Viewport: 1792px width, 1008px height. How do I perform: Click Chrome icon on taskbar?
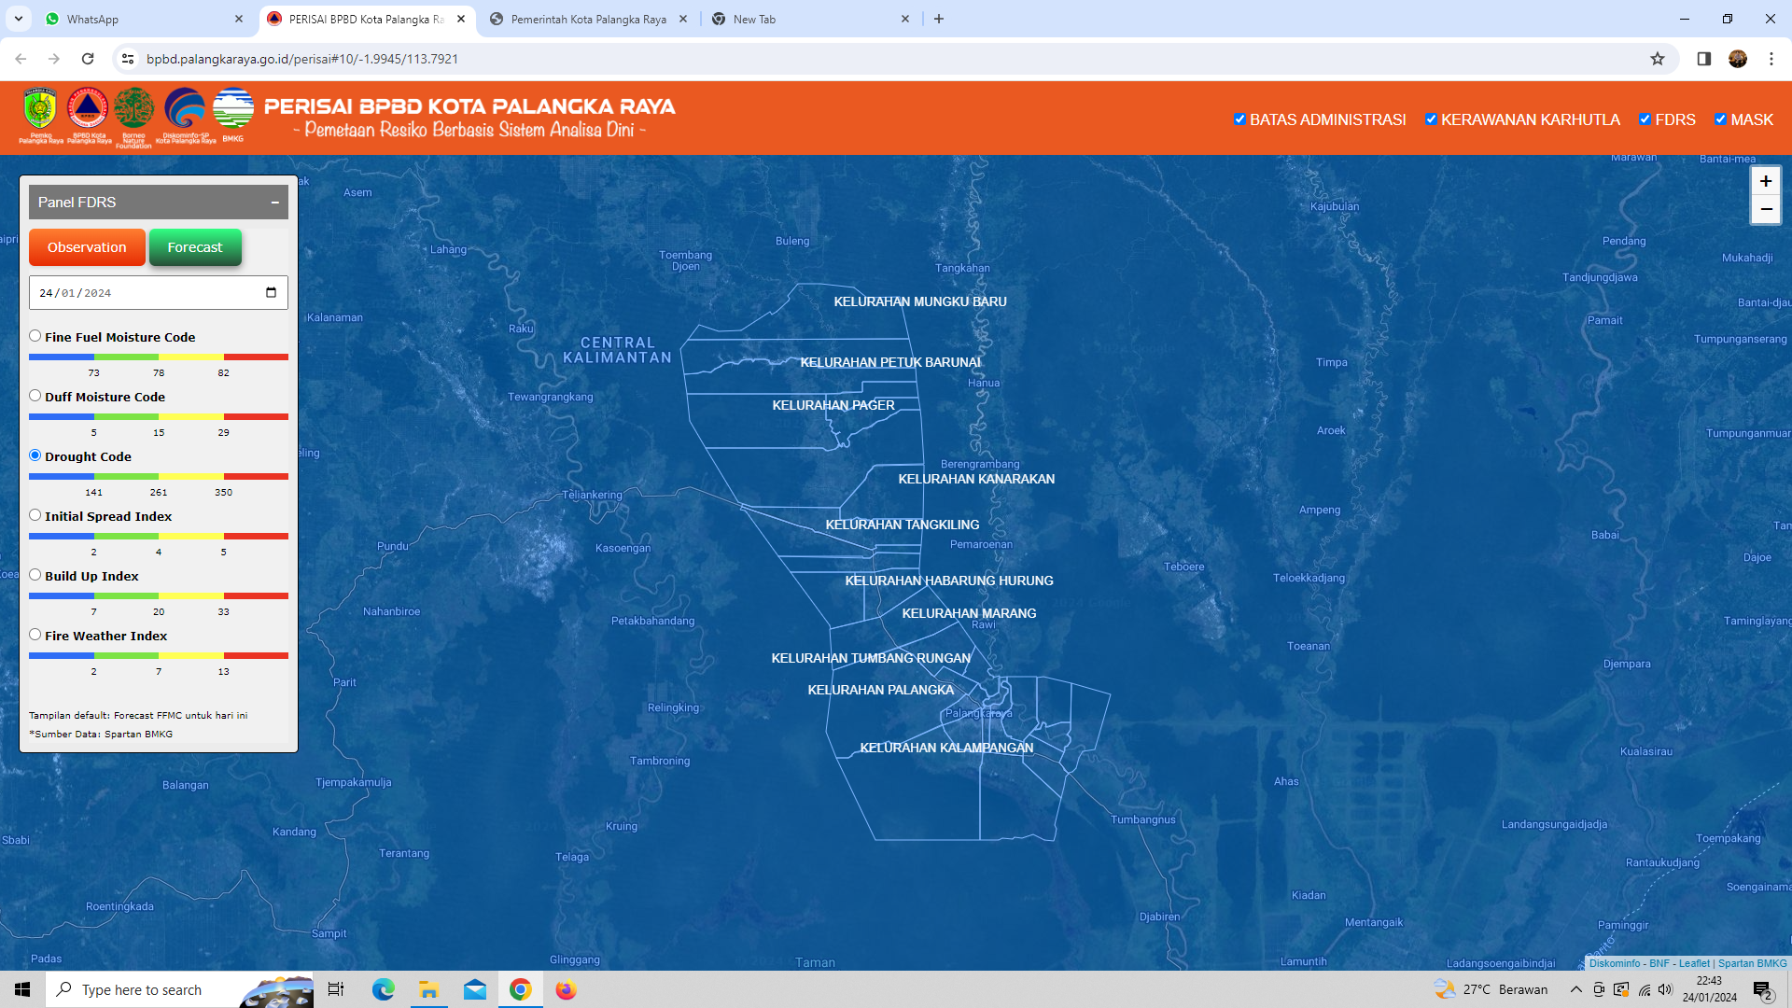tap(521, 989)
